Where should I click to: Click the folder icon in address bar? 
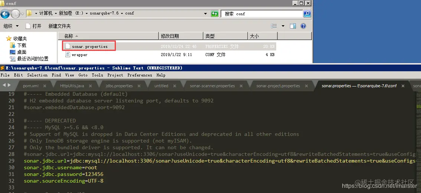pyautogui.click(x=29, y=13)
